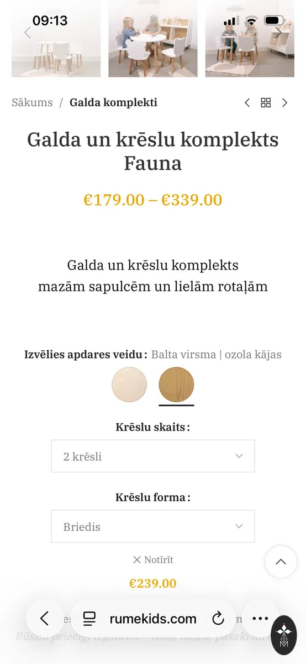Screen dimensions: 306x664
Task: Tap scroll-to-top arrow button
Action: 281,562
